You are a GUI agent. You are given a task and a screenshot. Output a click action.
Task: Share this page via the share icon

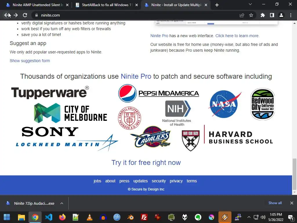point(242,15)
